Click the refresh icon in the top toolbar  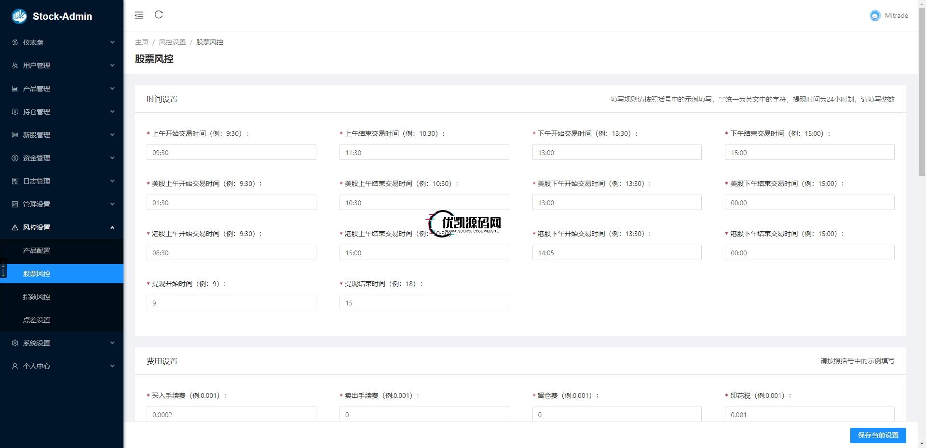pos(159,15)
